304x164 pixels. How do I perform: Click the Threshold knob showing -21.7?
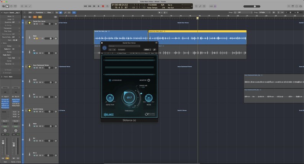point(129,97)
